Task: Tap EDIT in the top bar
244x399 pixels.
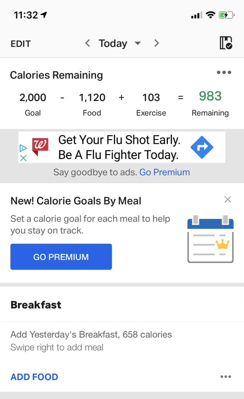Action: (x=20, y=44)
